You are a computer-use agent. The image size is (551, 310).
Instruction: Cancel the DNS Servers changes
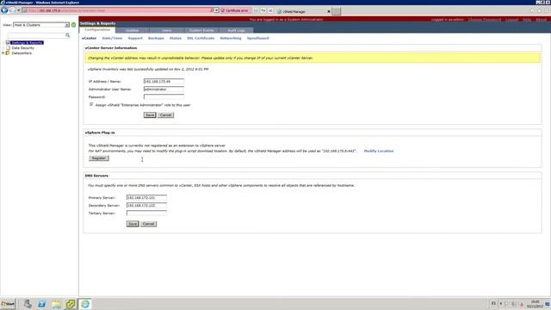pyautogui.click(x=148, y=224)
